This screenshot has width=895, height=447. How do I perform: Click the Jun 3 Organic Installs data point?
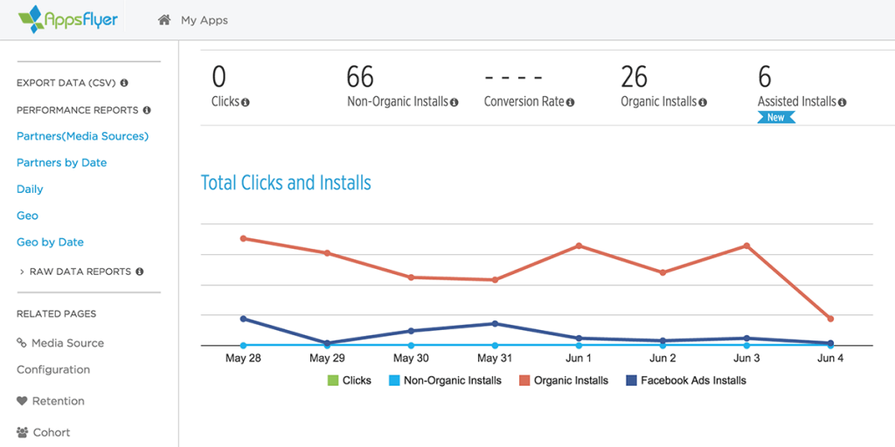click(746, 245)
